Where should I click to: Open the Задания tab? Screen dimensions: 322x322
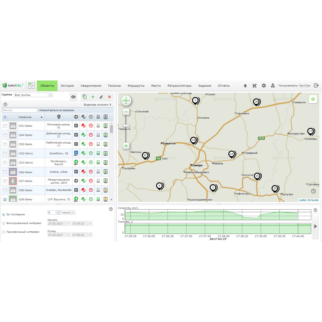click(x=204, y=86)
